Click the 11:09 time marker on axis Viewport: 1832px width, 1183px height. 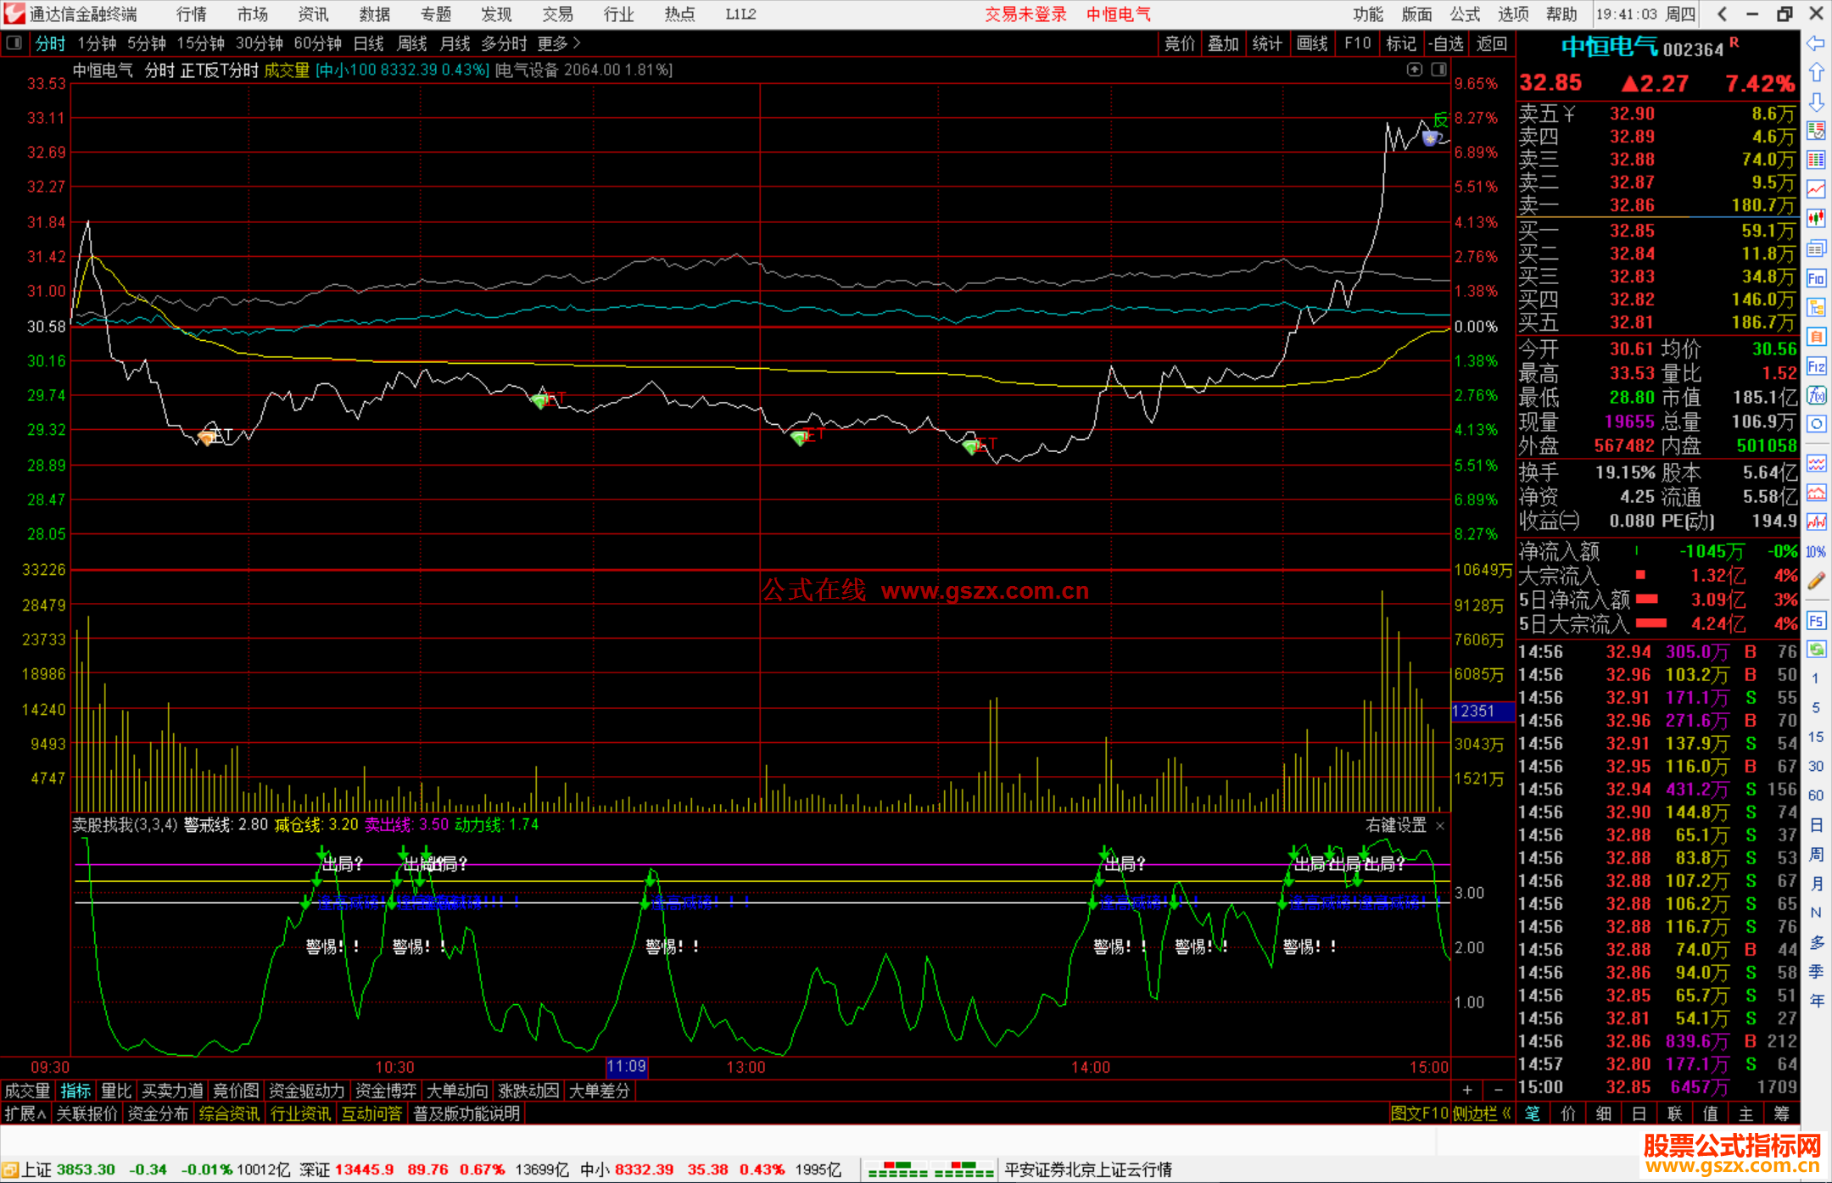click(627, 1067)
